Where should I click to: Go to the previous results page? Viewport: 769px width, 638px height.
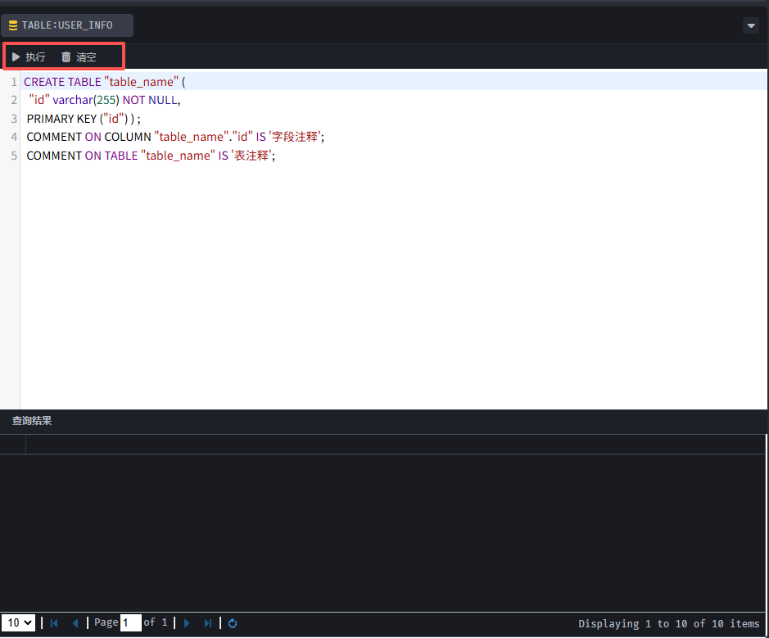tap(75, 623)
